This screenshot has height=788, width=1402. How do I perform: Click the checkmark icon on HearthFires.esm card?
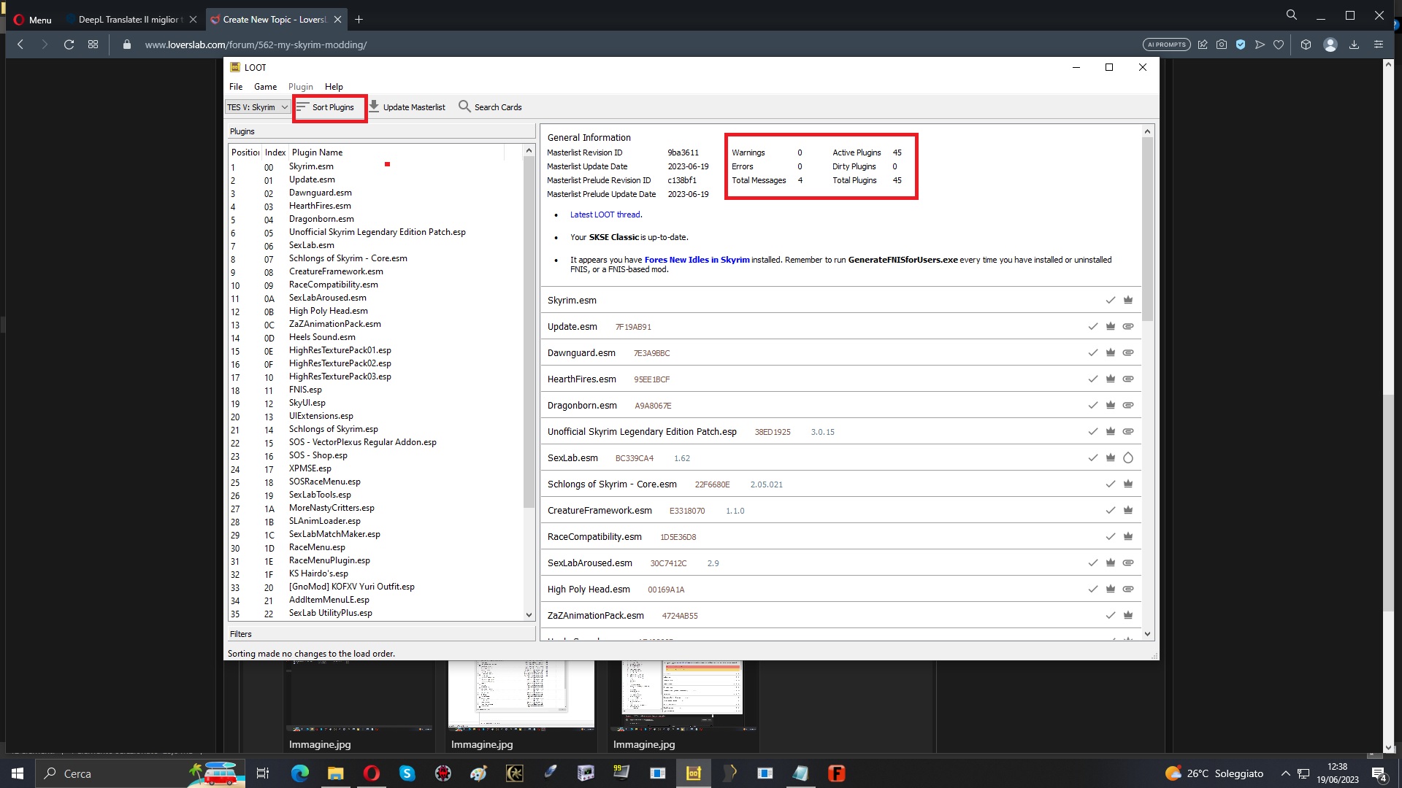tap(1092, 379)
